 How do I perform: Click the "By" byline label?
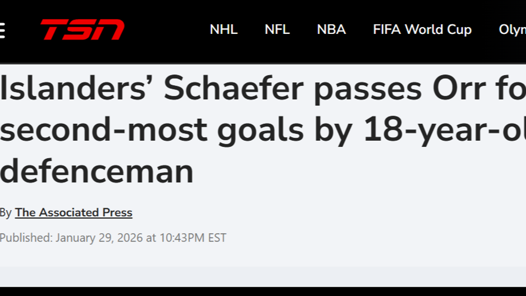coord(6,213)
